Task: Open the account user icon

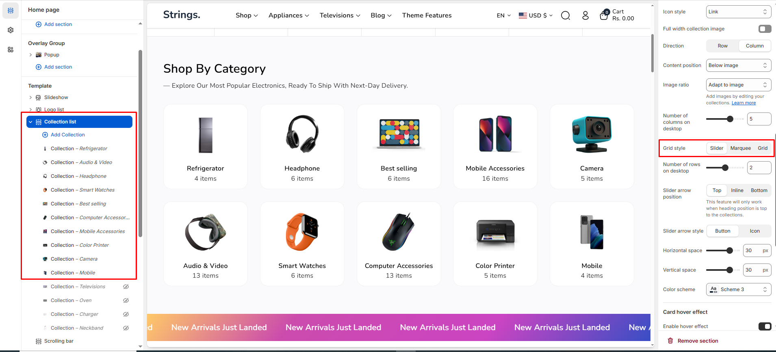Action: point(585,15)
